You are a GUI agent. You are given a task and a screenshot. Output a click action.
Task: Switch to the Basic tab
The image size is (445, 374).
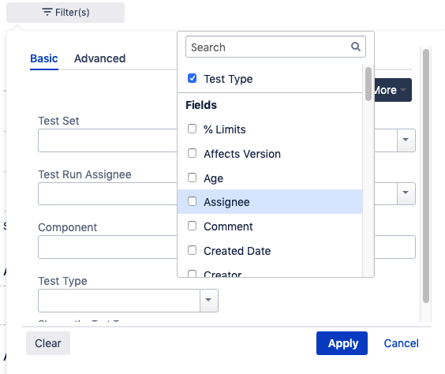click(x=44, y=58)
